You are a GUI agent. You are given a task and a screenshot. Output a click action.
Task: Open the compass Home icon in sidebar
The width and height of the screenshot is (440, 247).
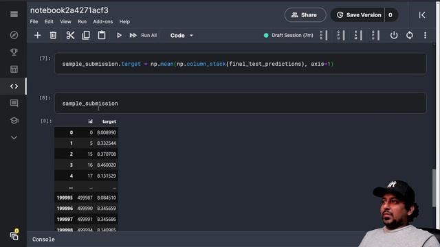[14, 35]
